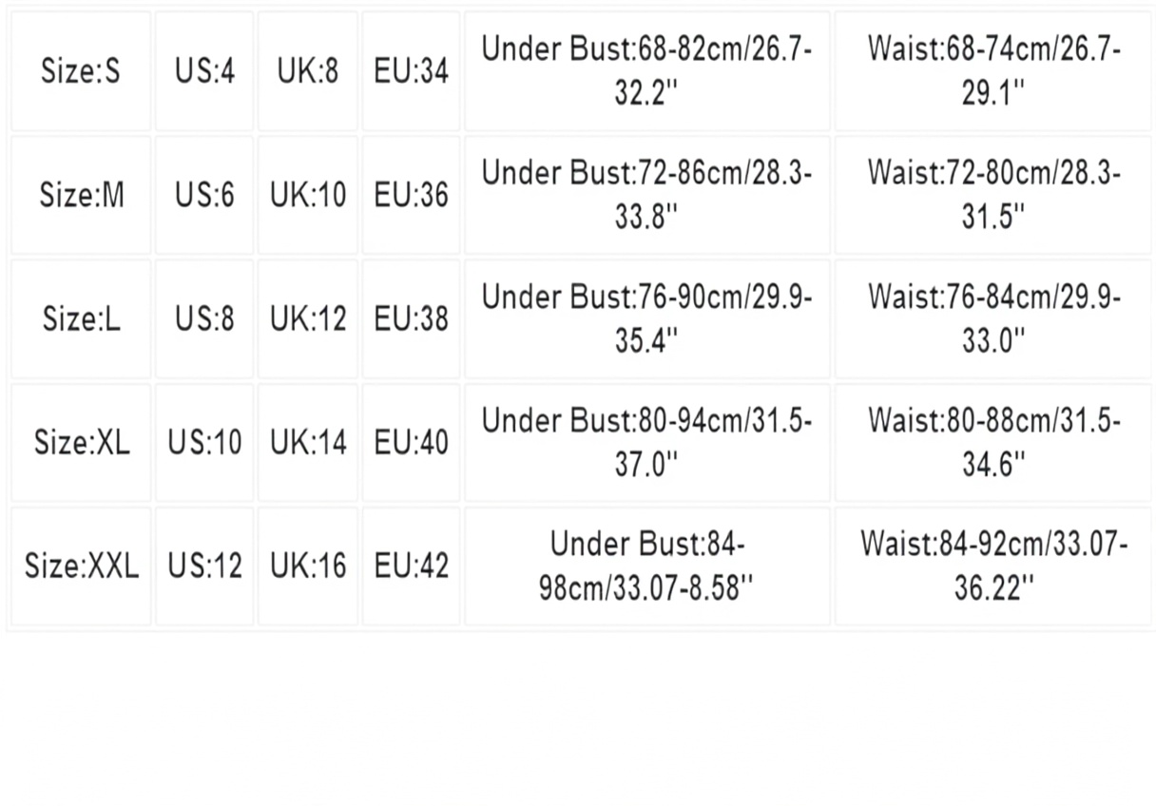Click the EU:42 cell

411,566
